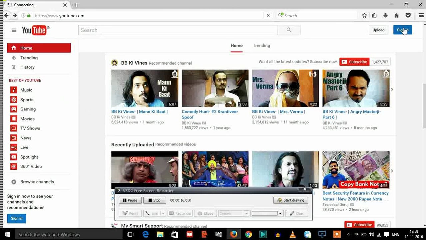Select Home in the left sidebar

[x=39, y=48]
